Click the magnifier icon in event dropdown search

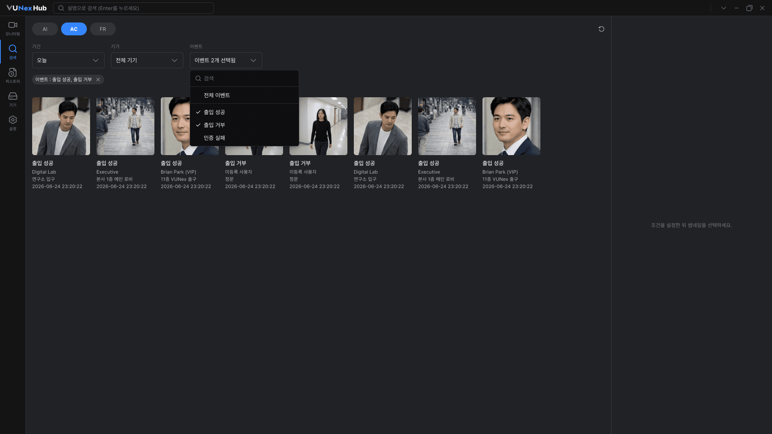pos(198,78)
